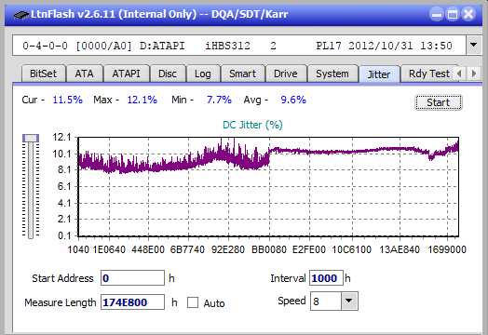Image resolution: width=488 pixels, height=335 pixels.
Task: Enable the Auto measure length checkbox
Action: [x=193, y=302]
